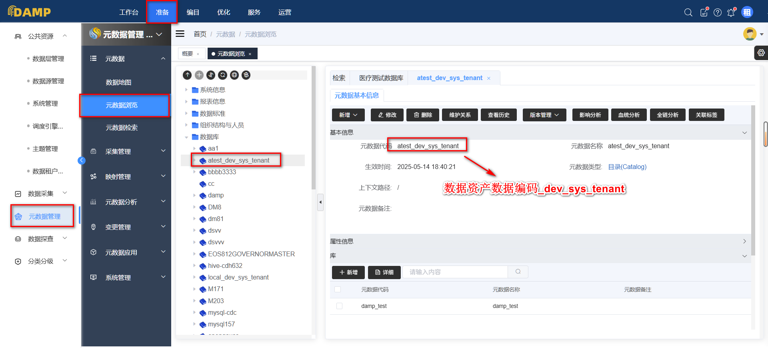Click the 目录(Catalog) link
The height and width of the screenshot is (348, 768).
pos(627,167)
